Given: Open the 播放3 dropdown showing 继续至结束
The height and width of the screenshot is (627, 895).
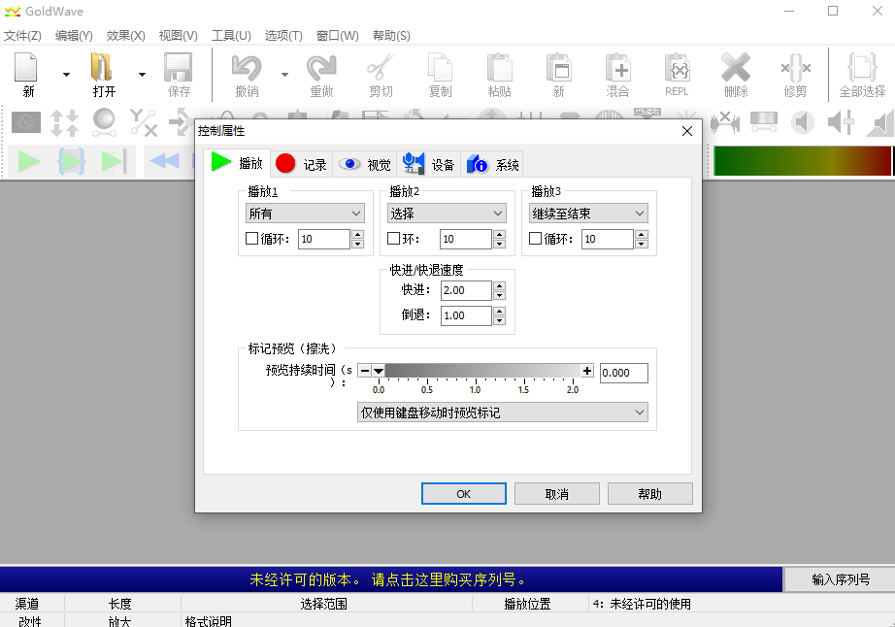Looking at the screenshot, I should point(588,214).
